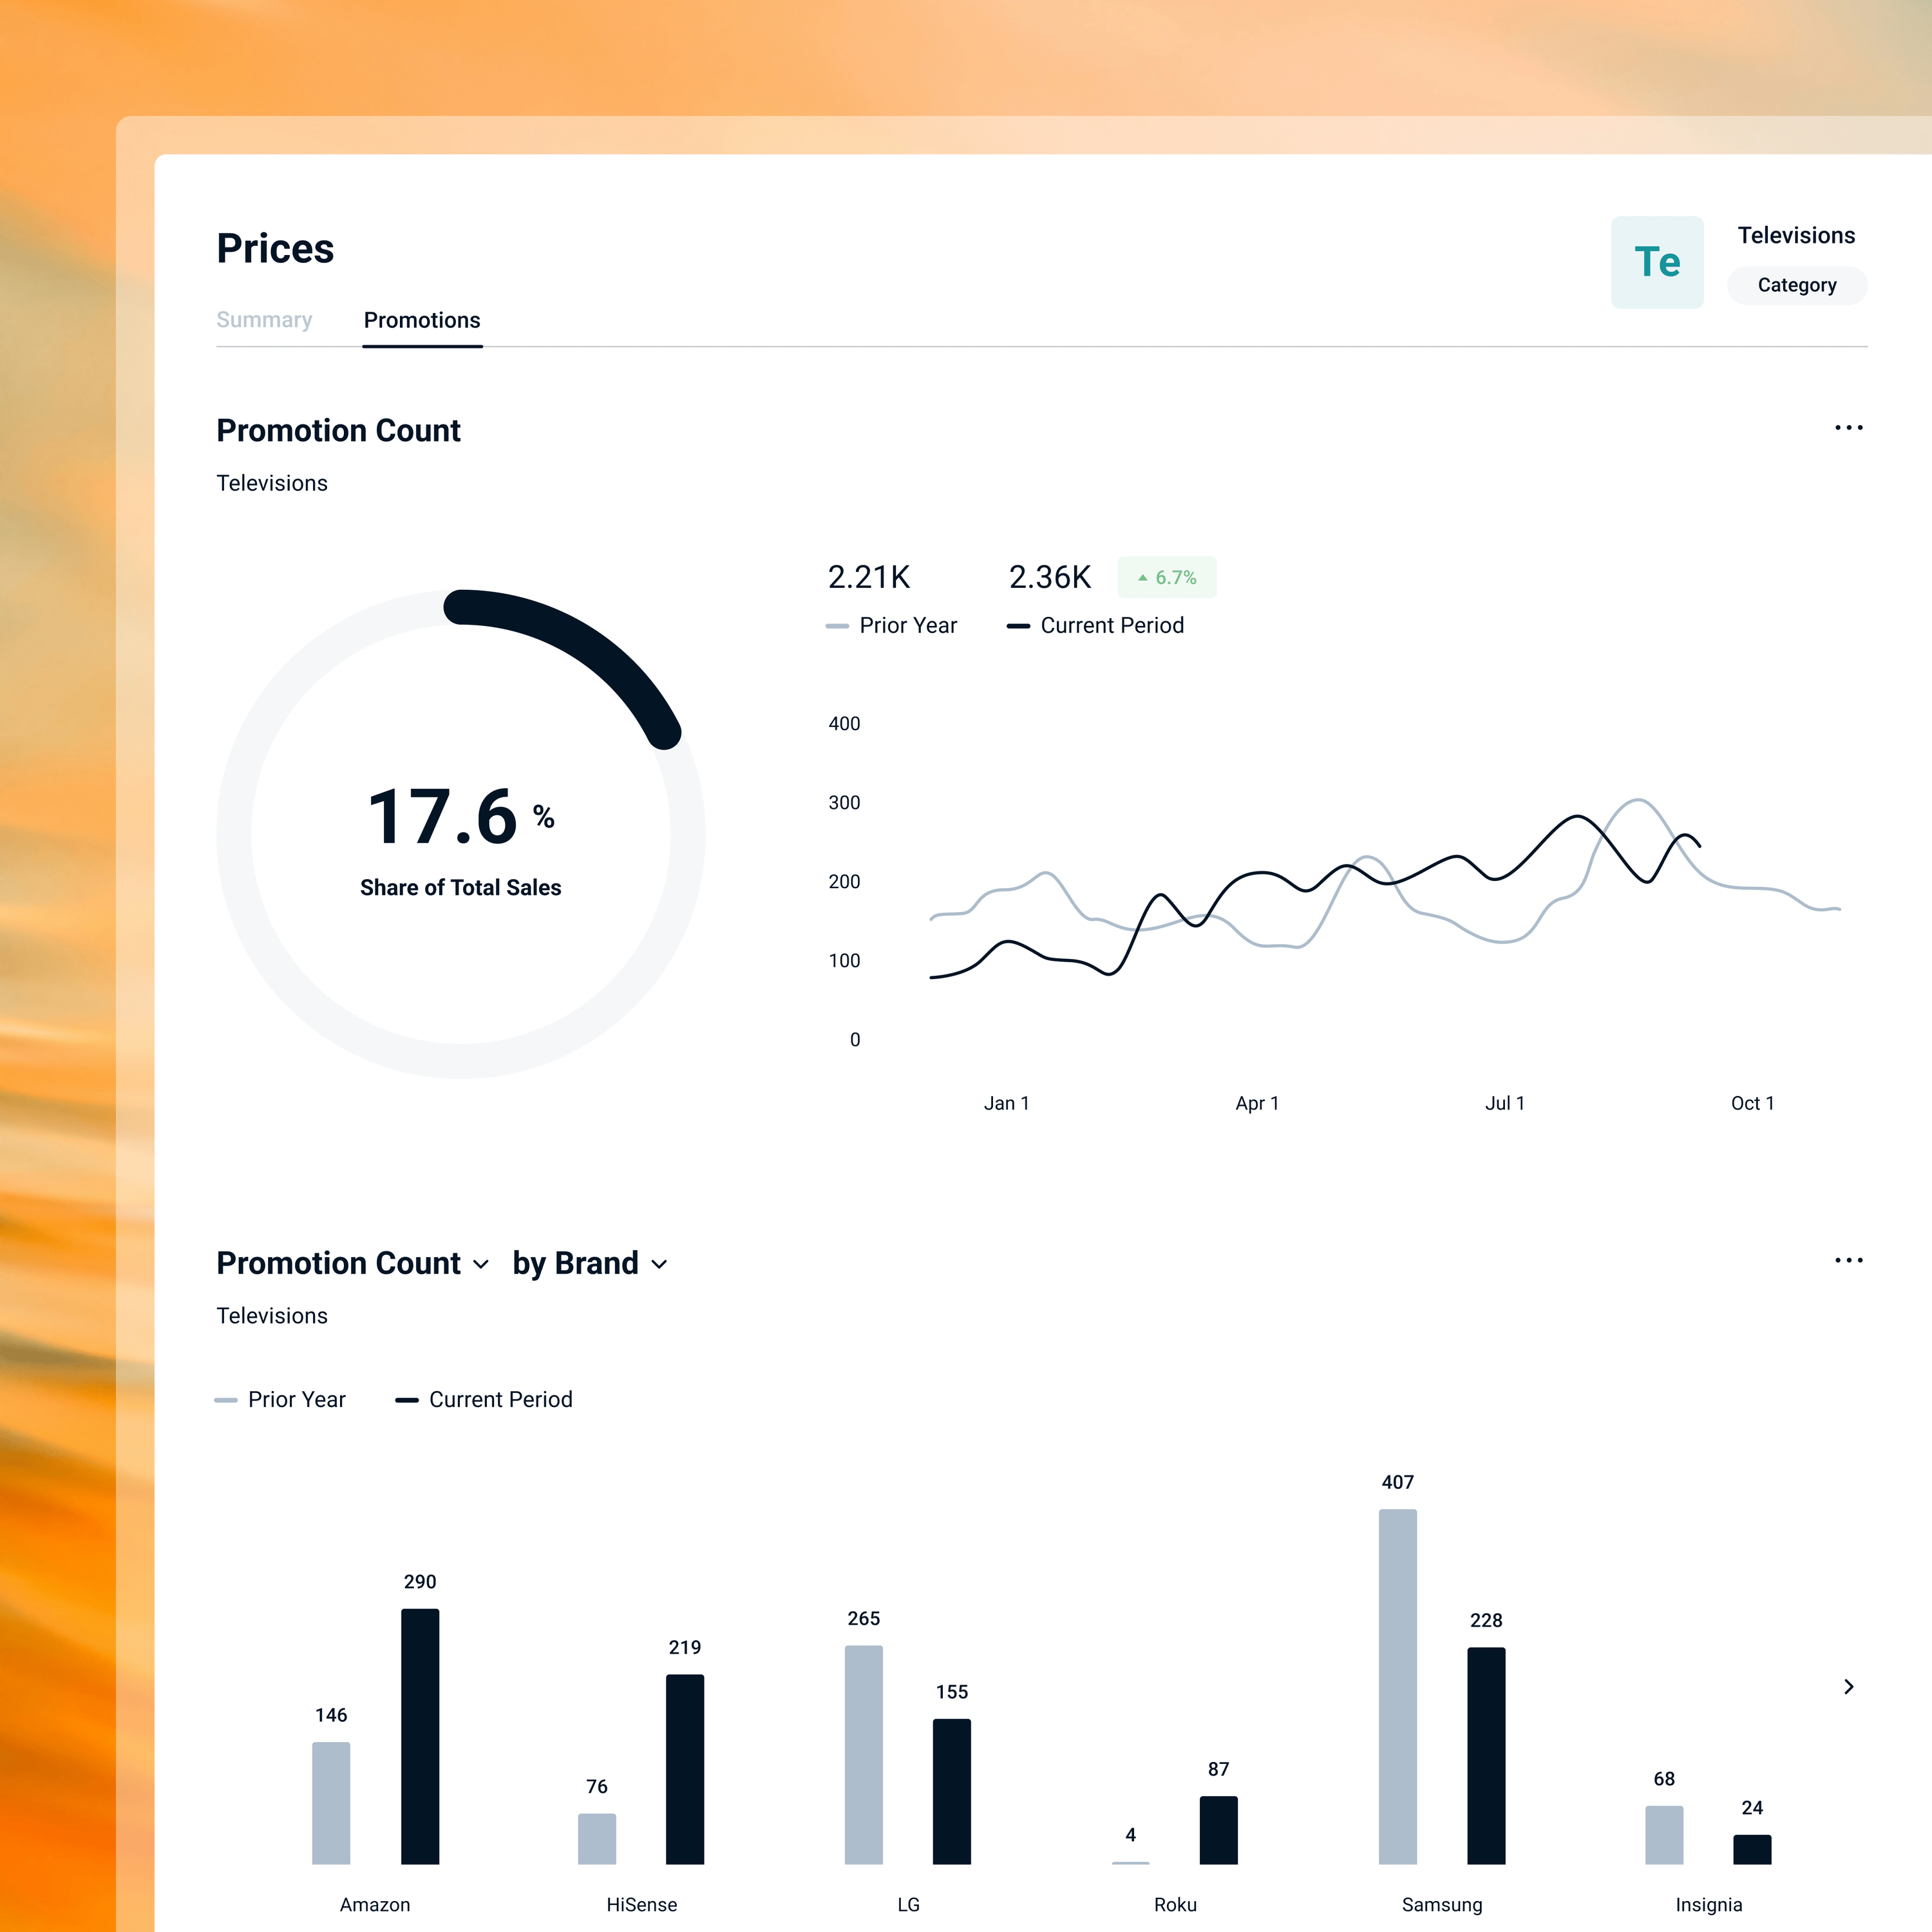The image size is (1932, 1932).
Task: Toggle Current Period in bar chart legend
Action: [x=484, y=1399]
